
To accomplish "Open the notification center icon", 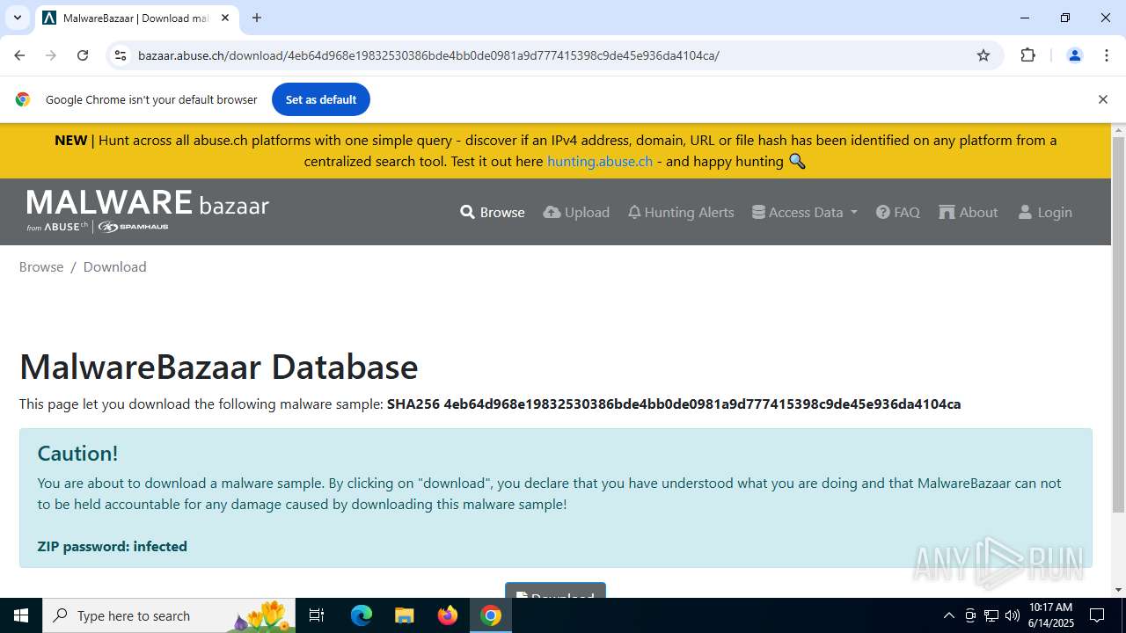I will pos(1097,615).
